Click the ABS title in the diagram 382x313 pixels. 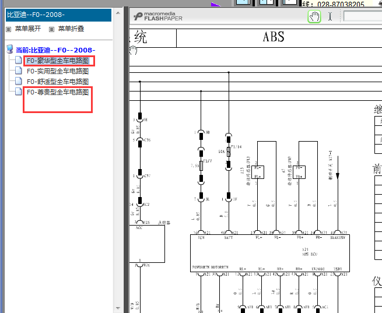pyautogui.click(x=274, y=37)
